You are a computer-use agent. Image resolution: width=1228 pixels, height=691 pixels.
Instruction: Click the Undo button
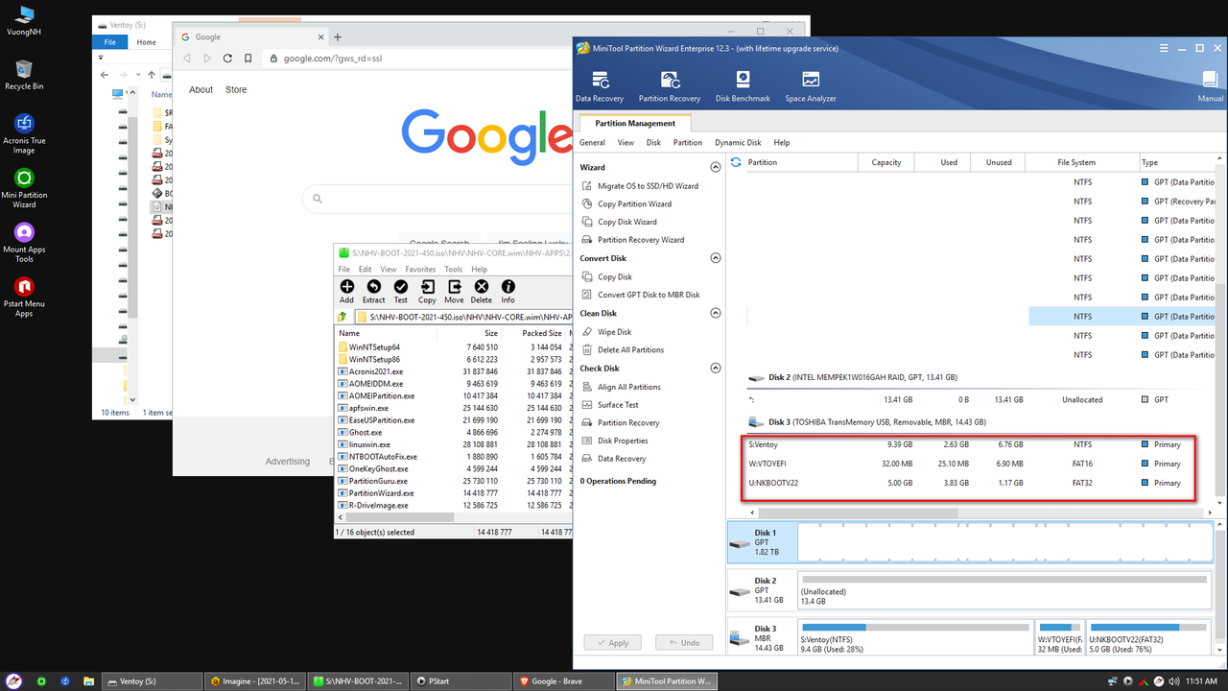pos(684,642)
